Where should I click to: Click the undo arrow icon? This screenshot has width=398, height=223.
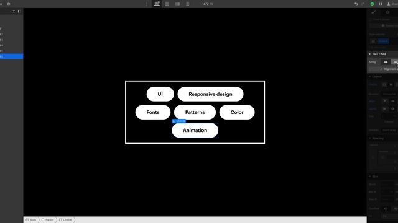pos(356,4)
